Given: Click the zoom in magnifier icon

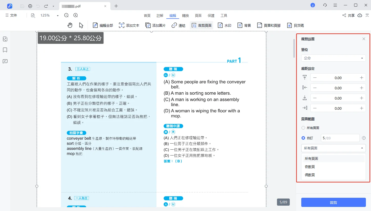Looking at the screenshot, I should [76, 16].
